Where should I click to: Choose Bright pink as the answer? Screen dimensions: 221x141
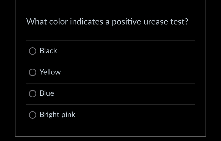[33, 115]
